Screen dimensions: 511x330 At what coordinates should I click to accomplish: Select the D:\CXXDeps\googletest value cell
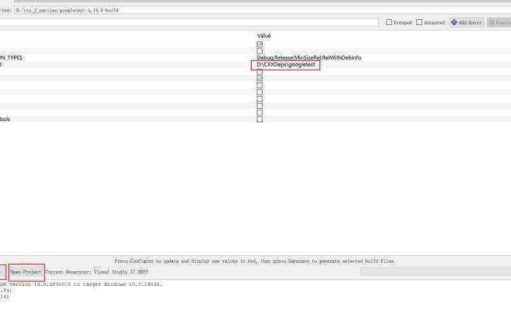coord(286,65)
